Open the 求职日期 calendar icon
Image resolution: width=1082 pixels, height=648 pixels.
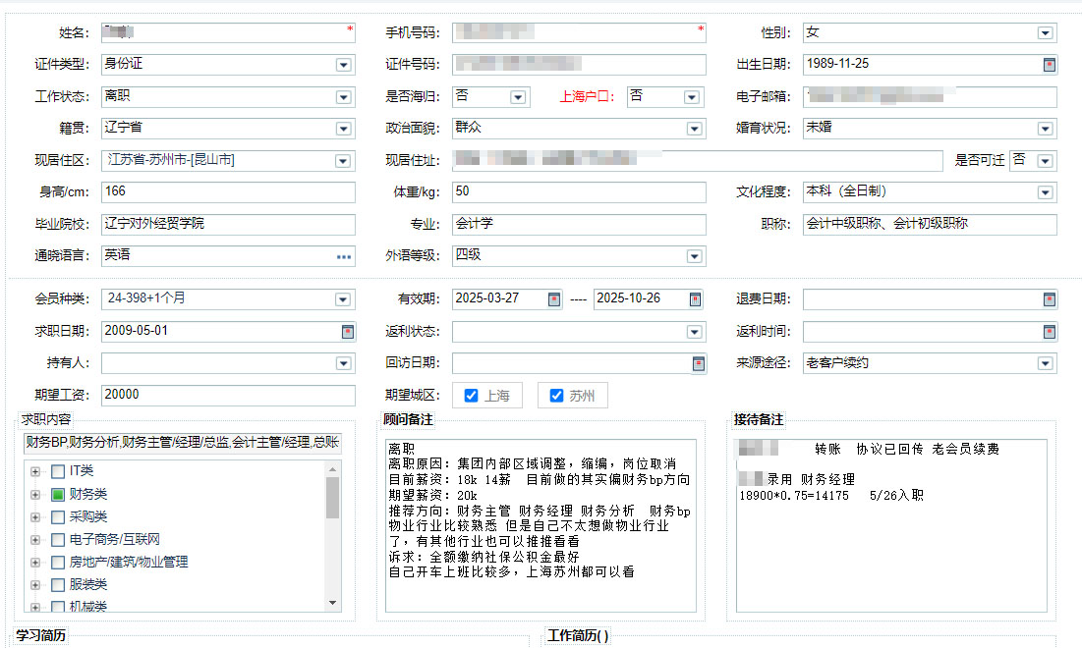348,332
